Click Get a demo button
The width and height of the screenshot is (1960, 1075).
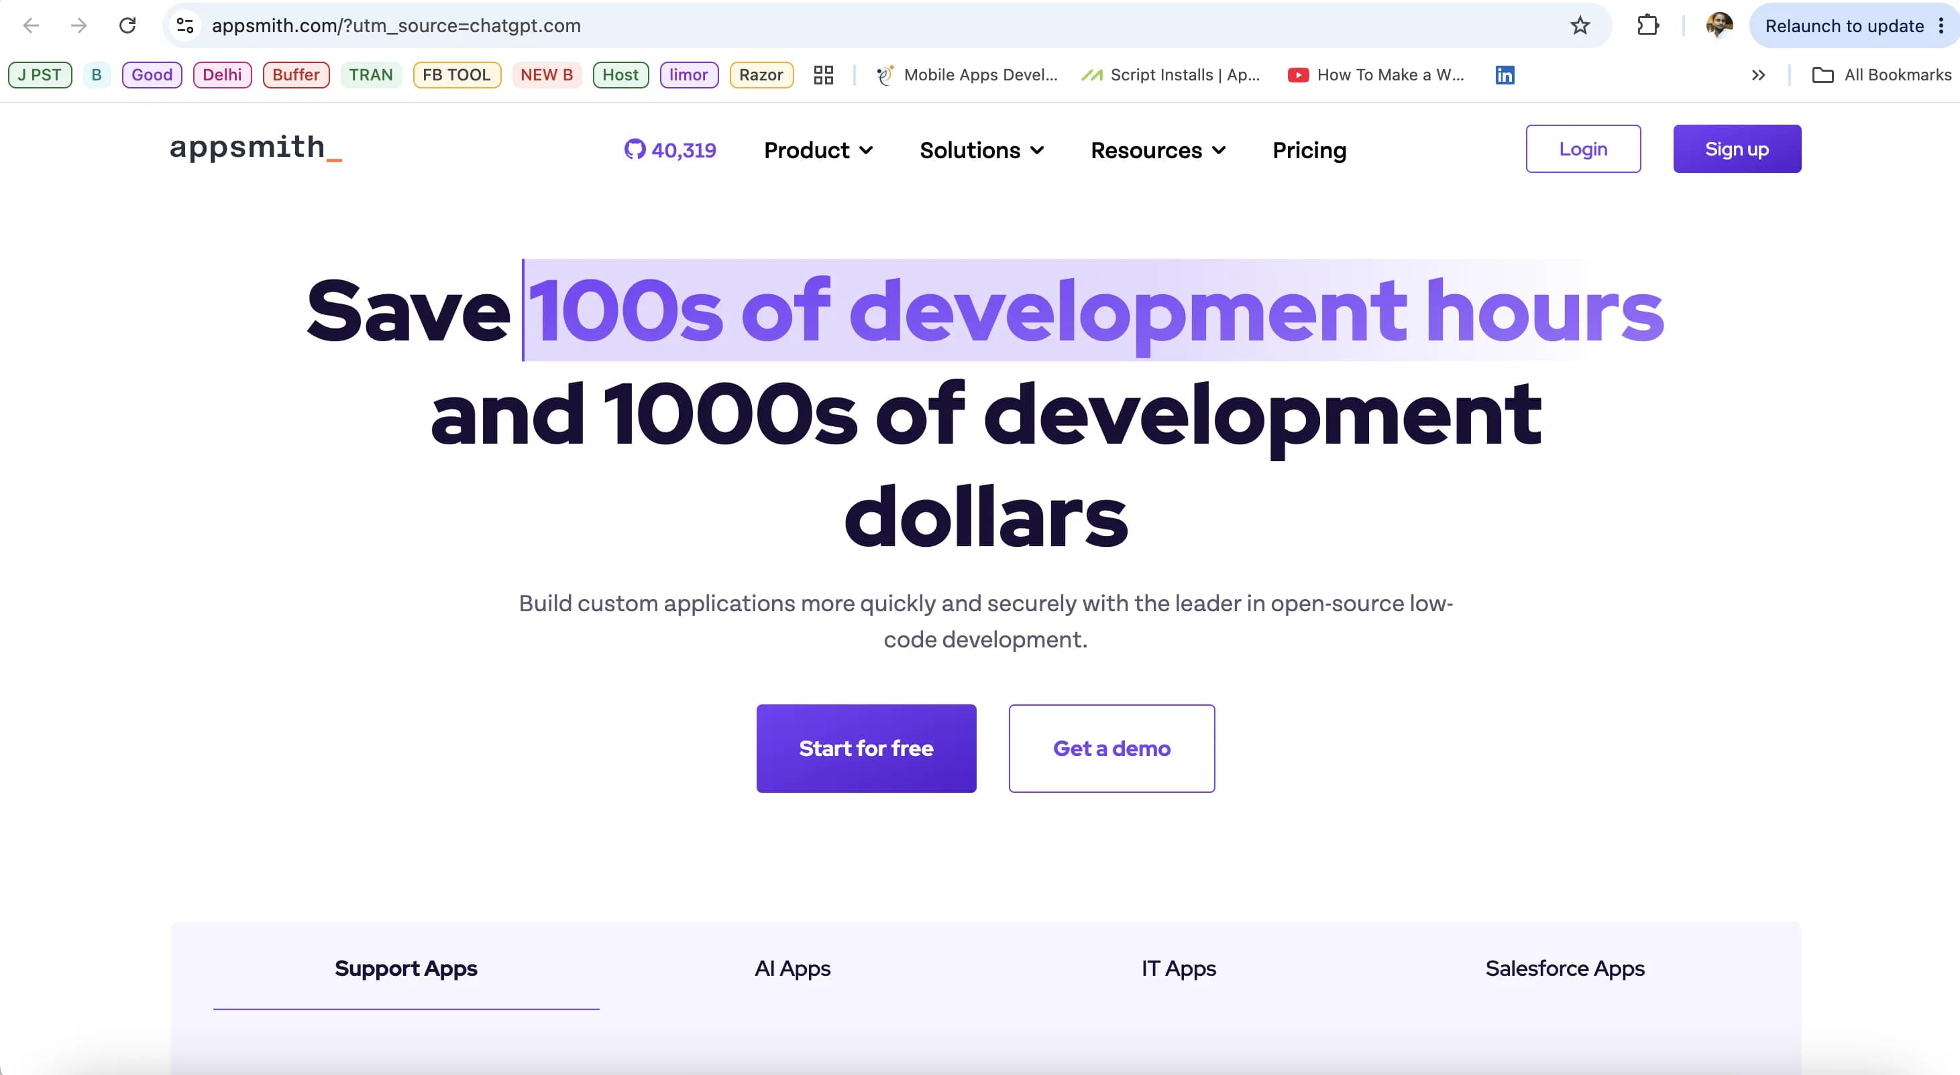(1111, 748)
